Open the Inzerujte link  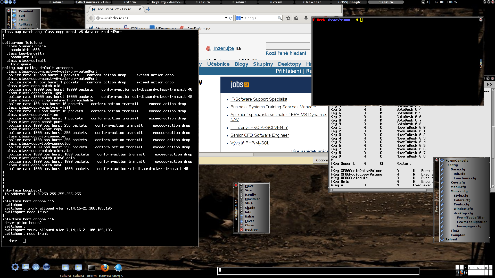point(224,48)
